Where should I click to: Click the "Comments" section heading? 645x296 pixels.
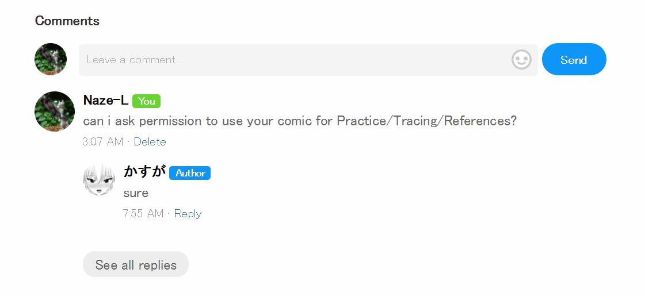coord(67,21)
